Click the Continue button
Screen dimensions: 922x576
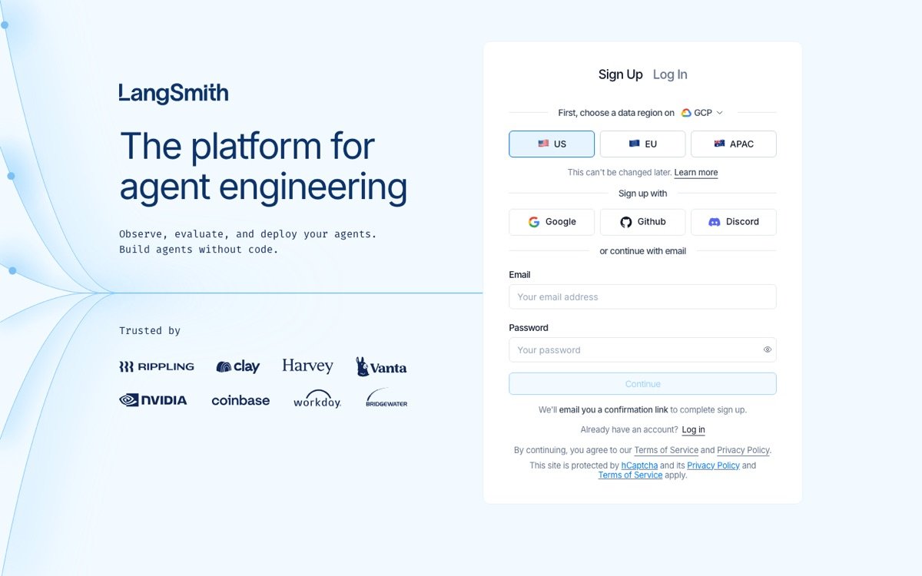(642, 384)
